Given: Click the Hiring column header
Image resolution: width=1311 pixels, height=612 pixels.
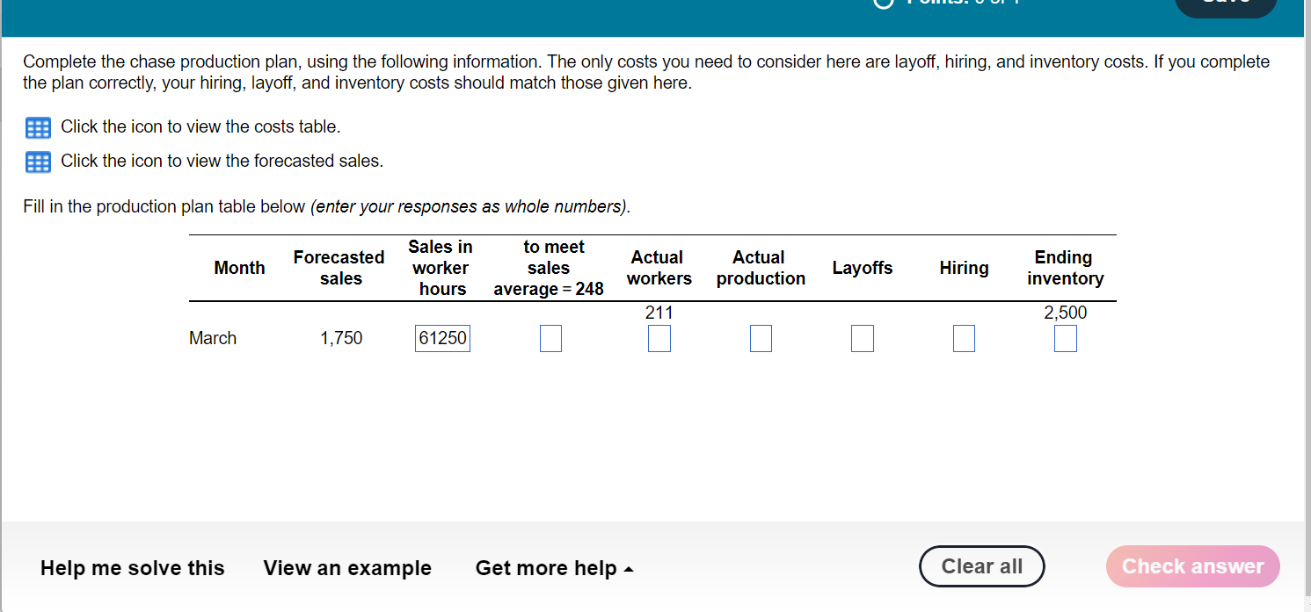Looking at the screenshot, I should tap(964, 268).
